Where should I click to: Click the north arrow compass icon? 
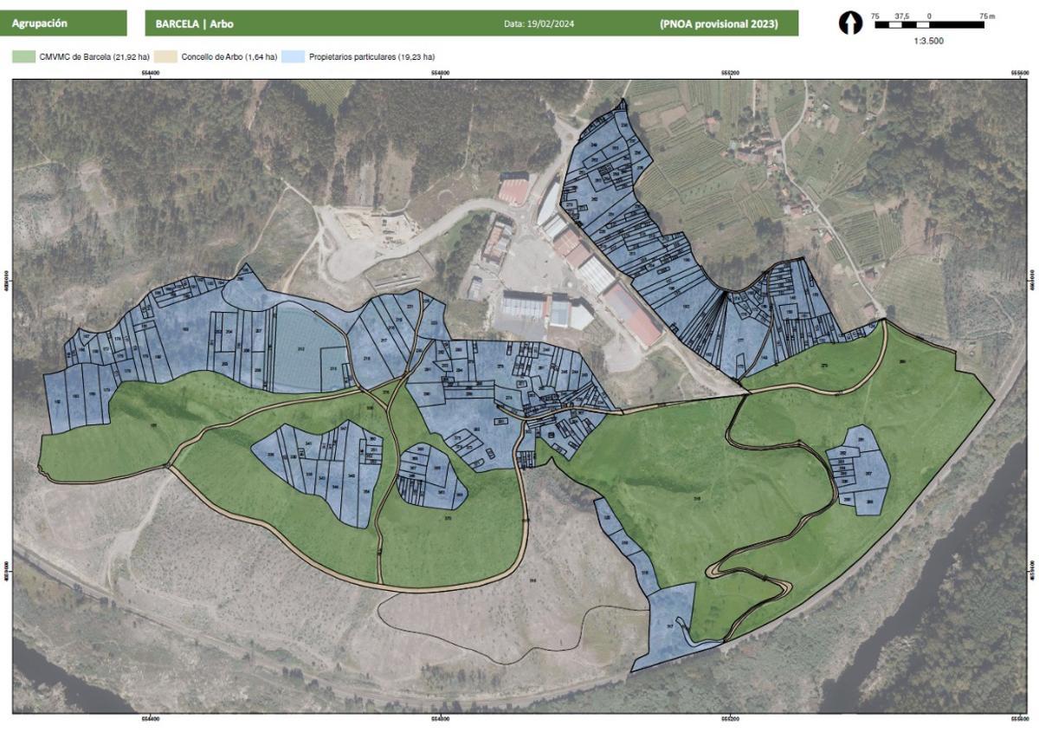click(x=851, y=23)
